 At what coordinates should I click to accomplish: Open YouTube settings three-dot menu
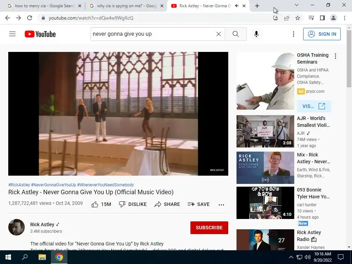click(294, 34)
